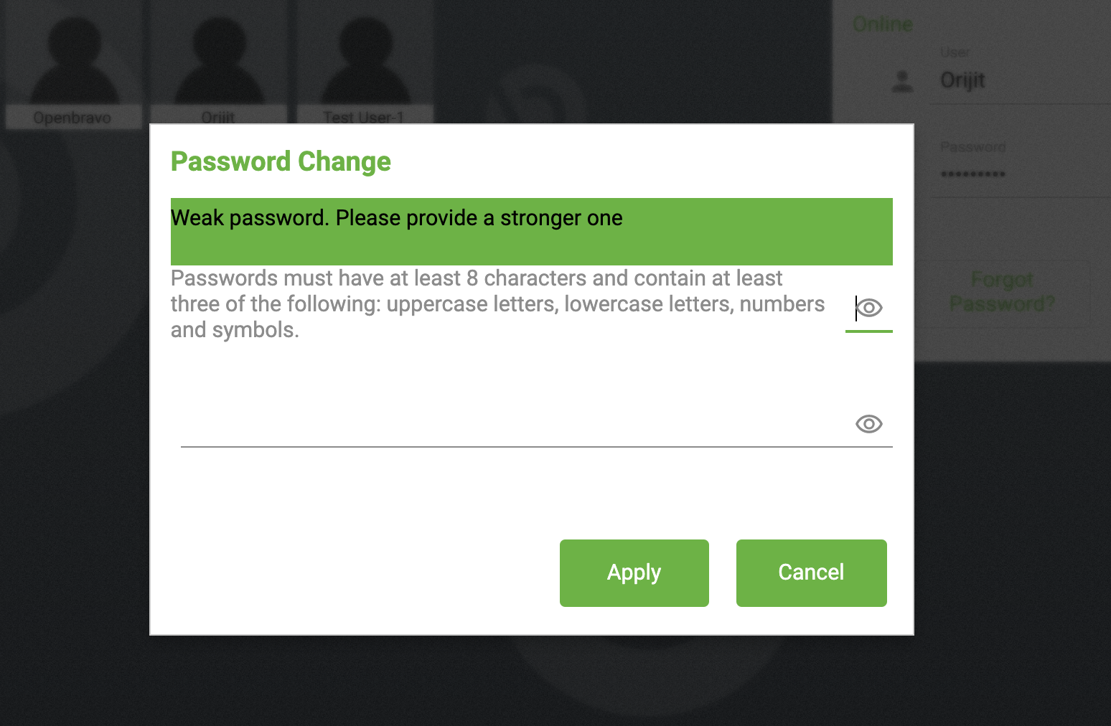Click the masked login Password field
This screenshot has width=1111, height=726.
click(x=1019, y=174)
